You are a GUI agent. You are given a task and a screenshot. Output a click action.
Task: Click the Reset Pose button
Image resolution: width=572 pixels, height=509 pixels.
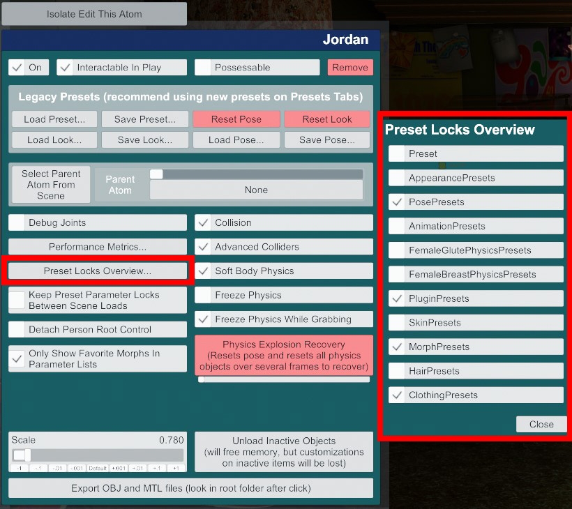[236, 119]
